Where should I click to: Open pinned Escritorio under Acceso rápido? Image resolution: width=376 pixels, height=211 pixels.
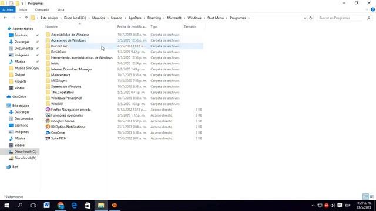[21, 35]
